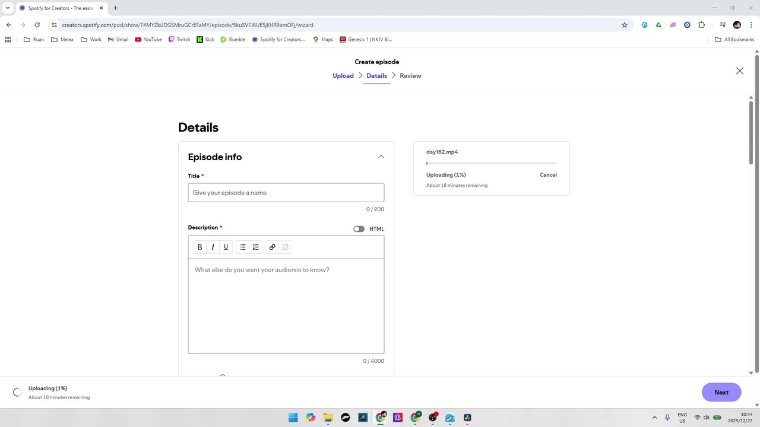The height and width of the screenshot is (427, 760).
Task: Apply bold formatting in description toolbar
Action: click(x=200, y=247)
